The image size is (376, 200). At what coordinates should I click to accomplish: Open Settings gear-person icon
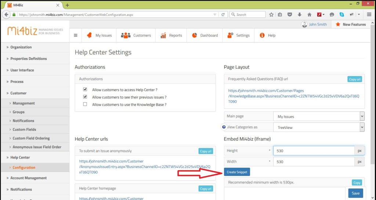click(230, 35)
